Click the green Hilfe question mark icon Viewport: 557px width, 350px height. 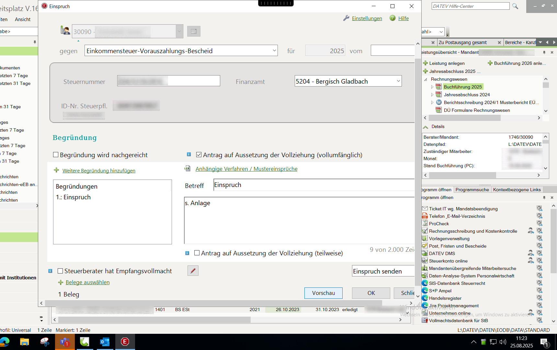(392, 18)
